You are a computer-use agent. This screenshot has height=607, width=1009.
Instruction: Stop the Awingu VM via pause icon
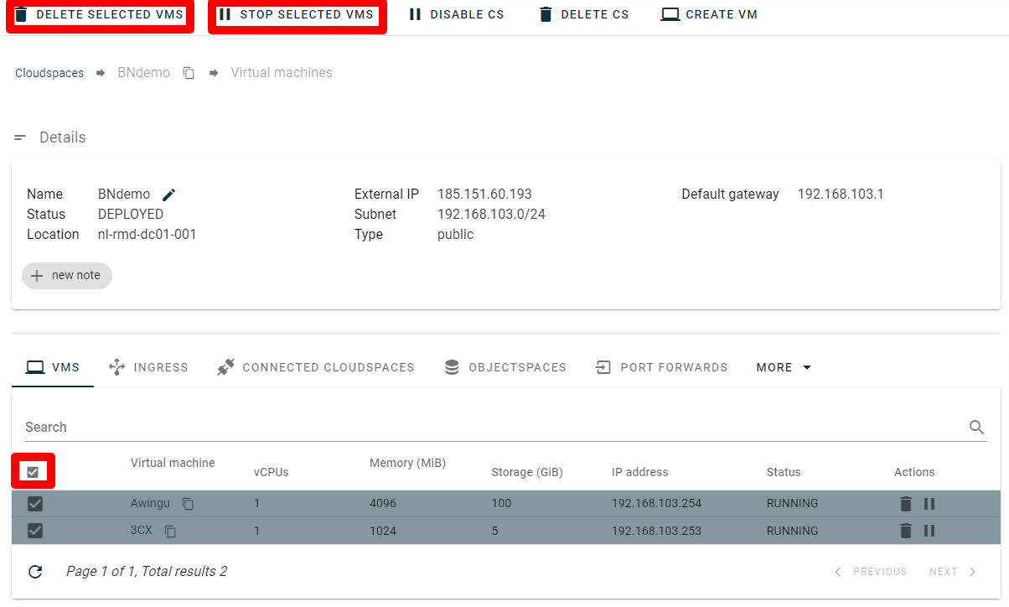pos(929,504)
